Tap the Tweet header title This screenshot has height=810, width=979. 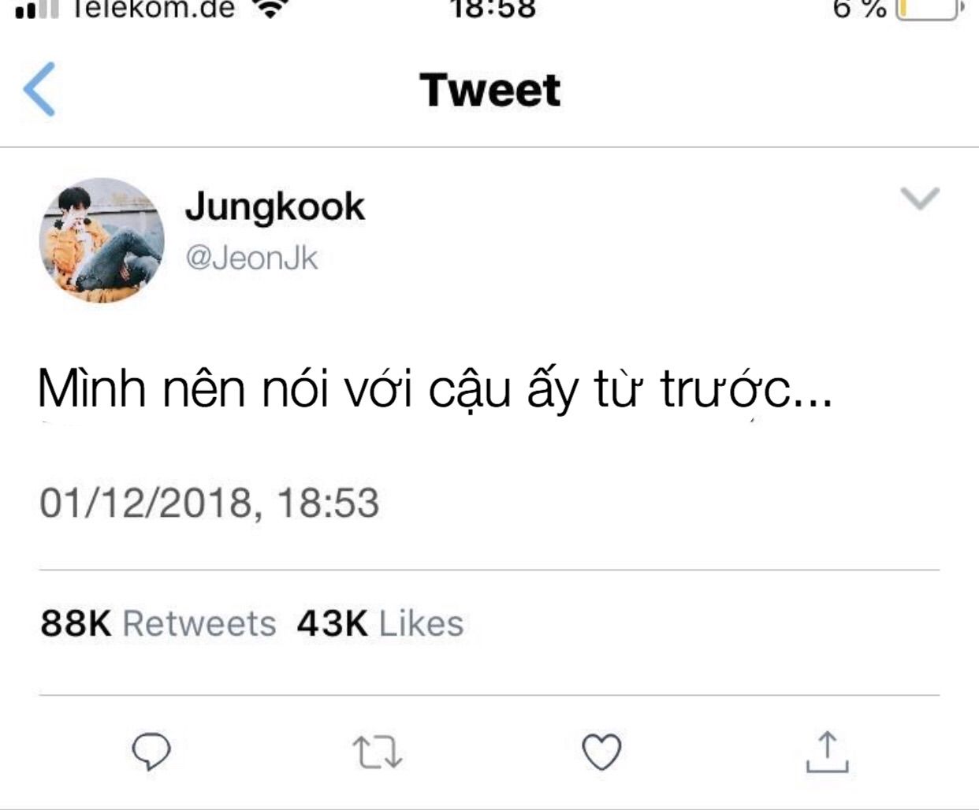[x=489, y=89]
